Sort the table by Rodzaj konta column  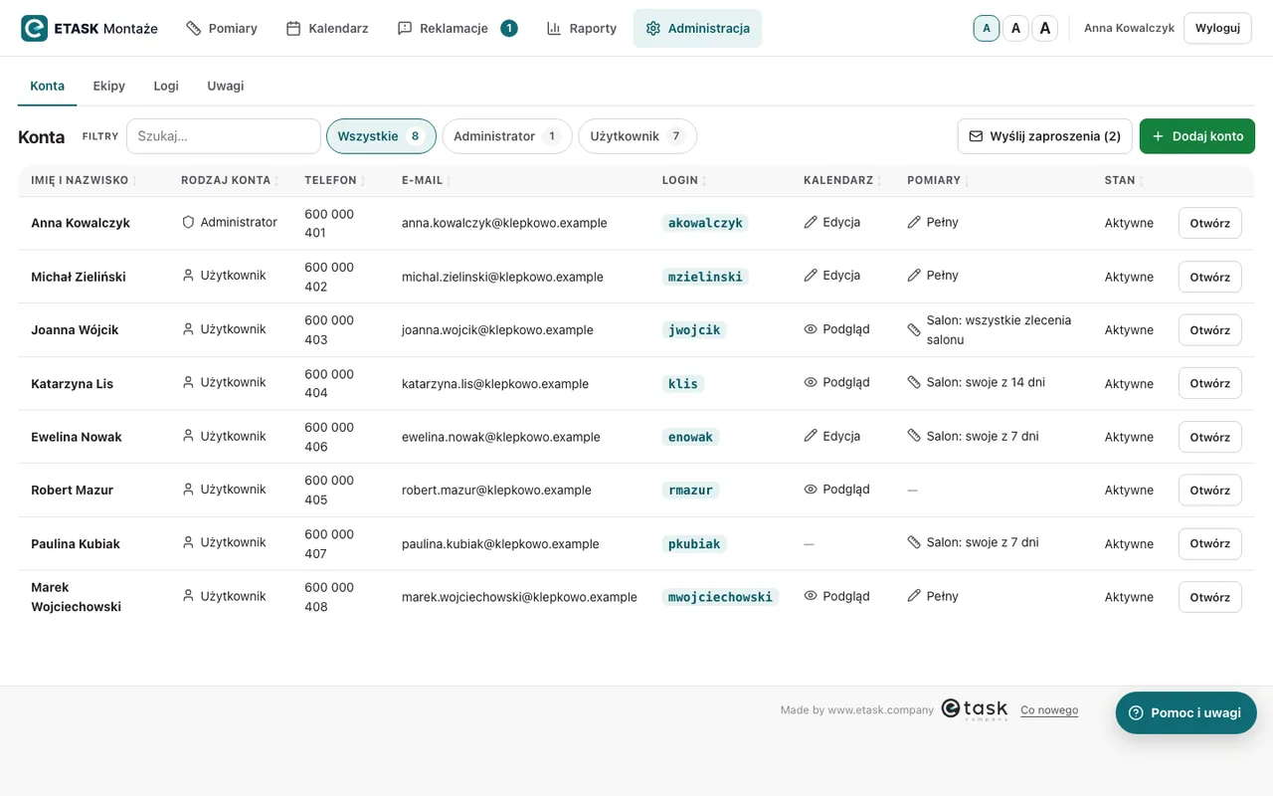coord(230,180)
